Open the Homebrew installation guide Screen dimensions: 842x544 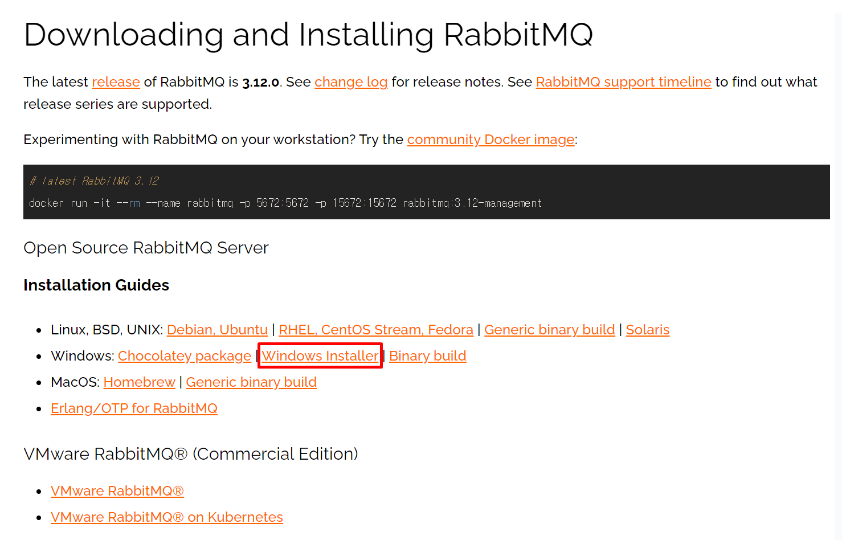coord(140,382)
